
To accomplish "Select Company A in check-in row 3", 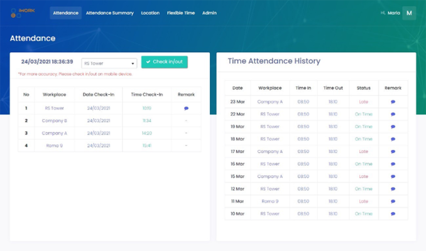I will coord(54,133).
